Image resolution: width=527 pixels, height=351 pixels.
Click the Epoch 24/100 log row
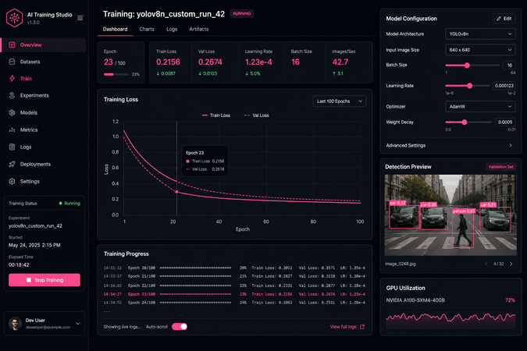tap(234, 303)
